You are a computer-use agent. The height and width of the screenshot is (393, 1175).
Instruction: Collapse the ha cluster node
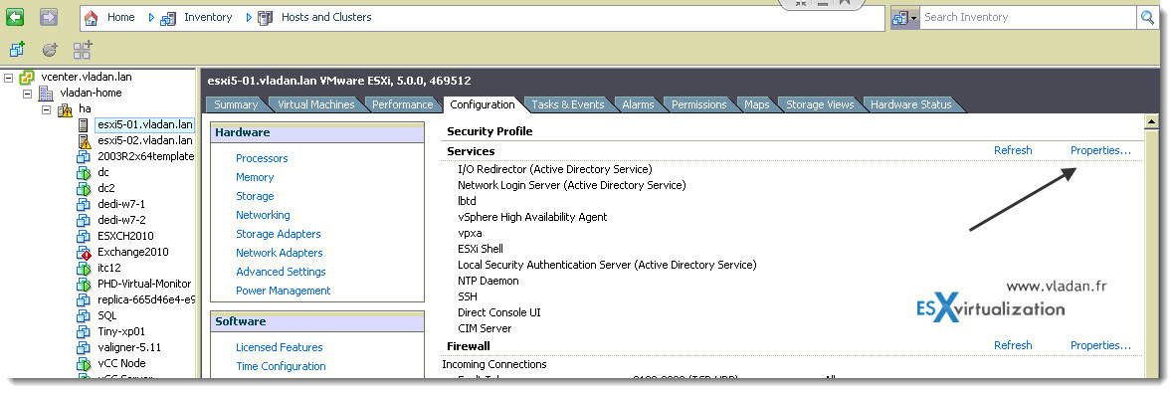pyautogui.click(x=46, y=109)
